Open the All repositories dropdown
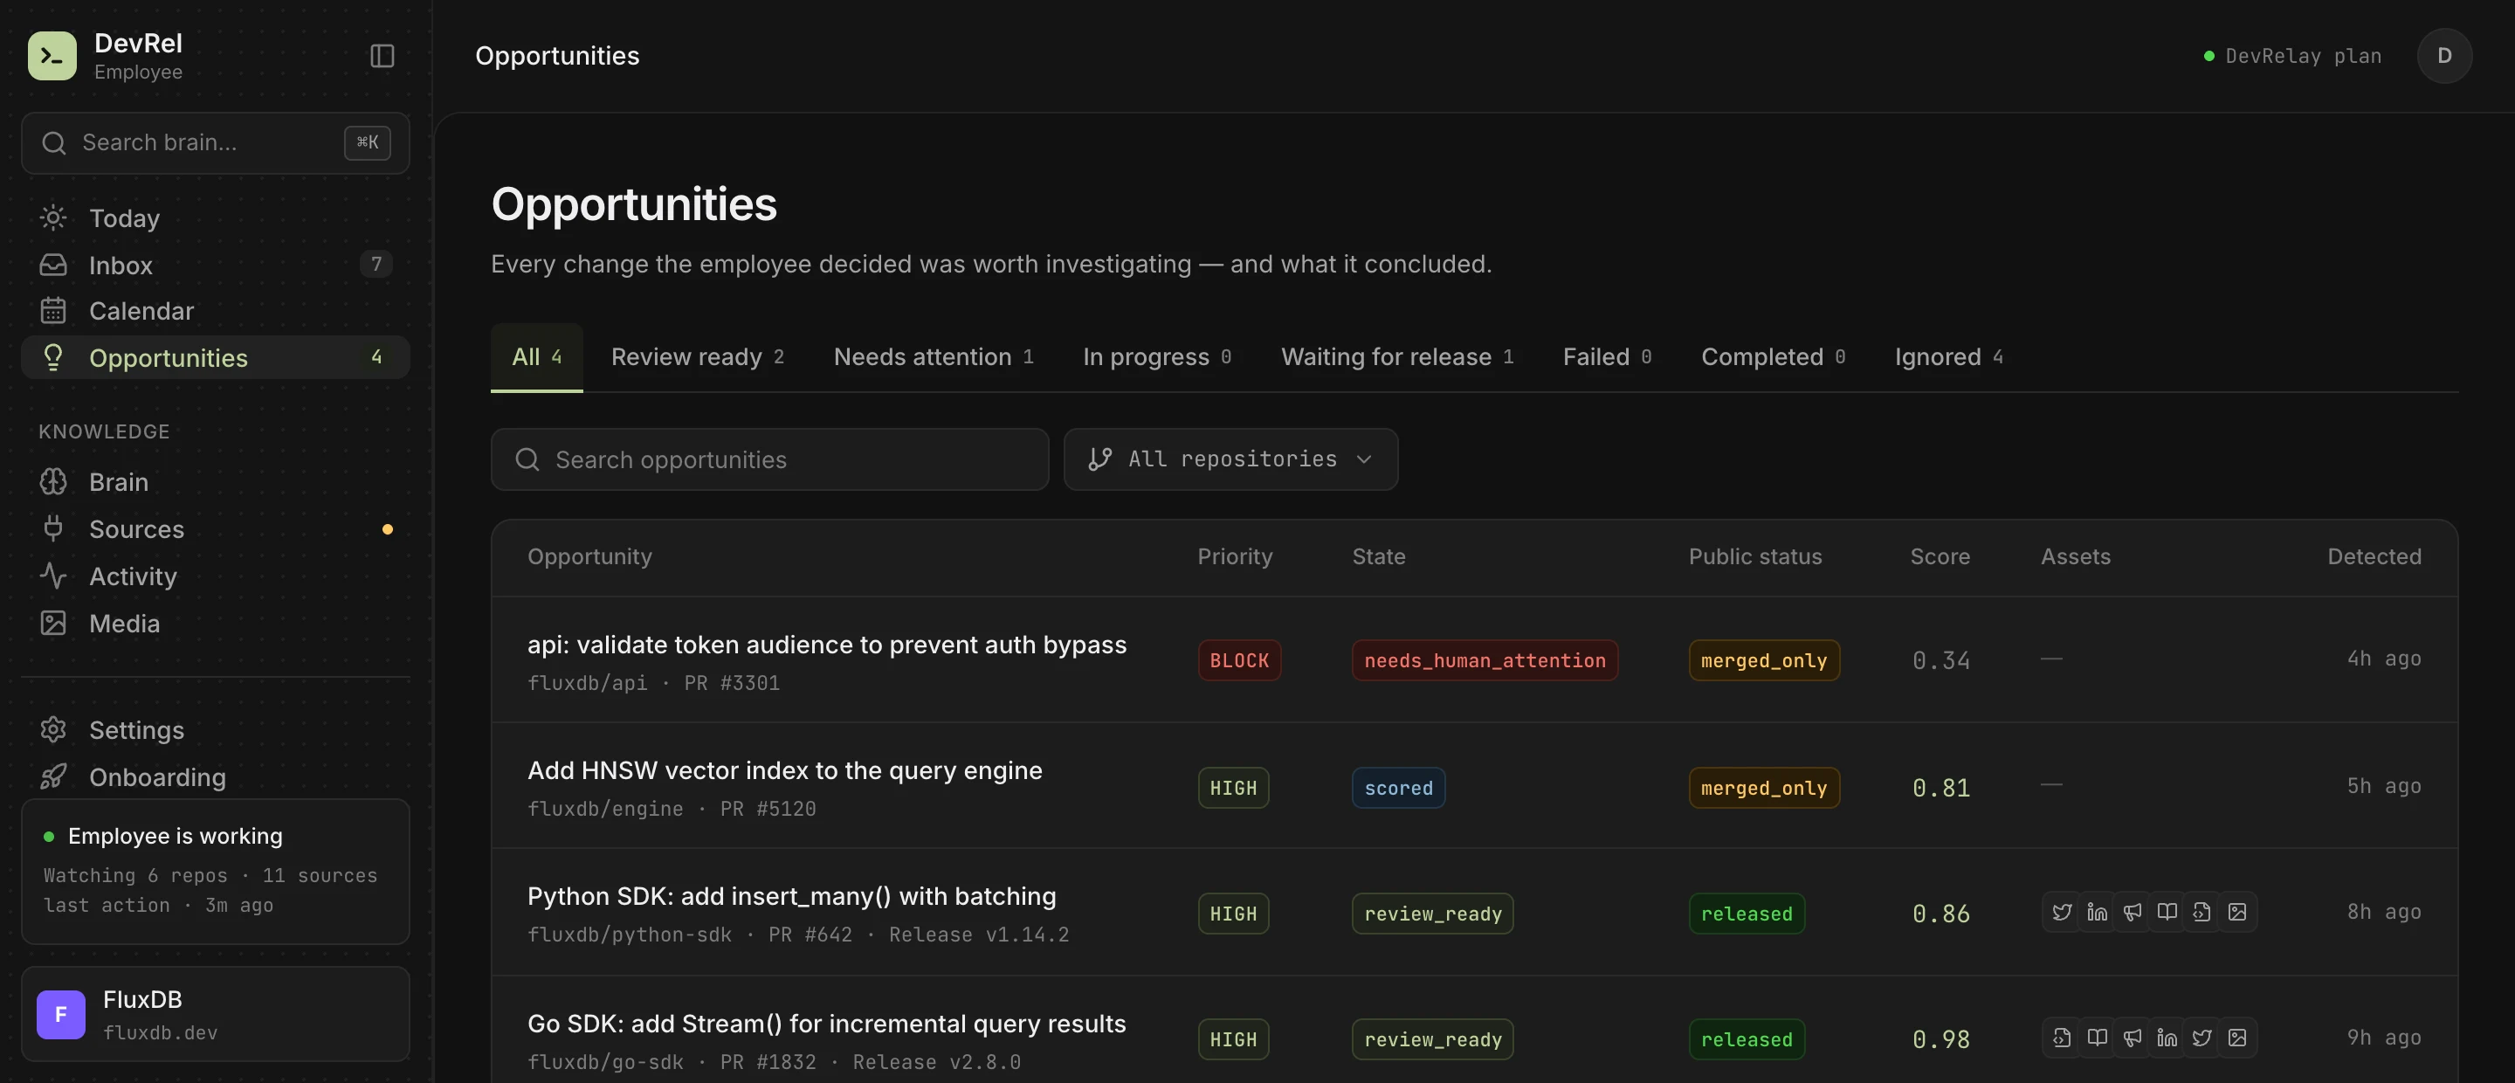2515x1083 pixels. pyautogui.click(x=1230, y=459)
